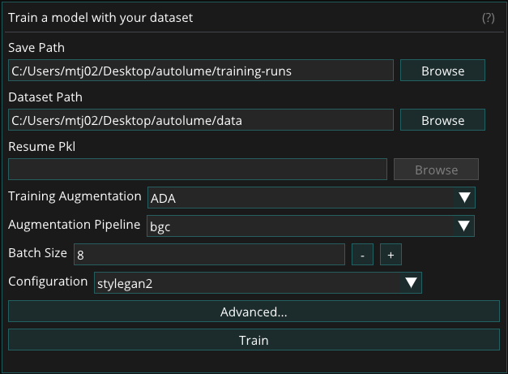
Task: Click the (?) help icon
Action: pos(488,18)
